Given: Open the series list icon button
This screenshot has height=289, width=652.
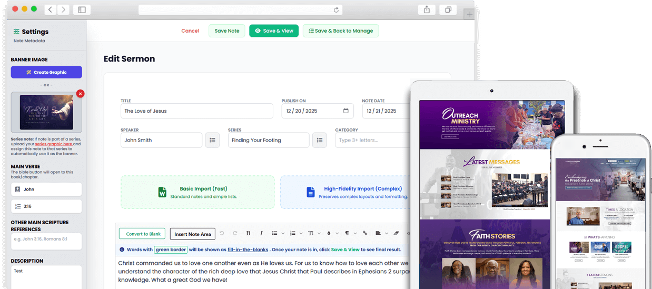Looking at the screenshot, I should 320,140.
